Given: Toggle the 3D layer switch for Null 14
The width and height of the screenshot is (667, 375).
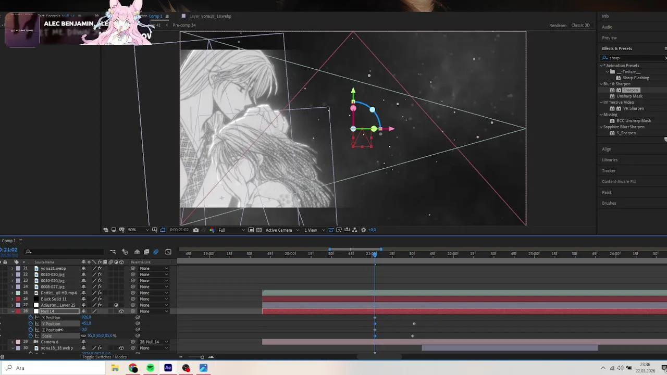Looking at the screenshot, I should (x=121, y=311).
